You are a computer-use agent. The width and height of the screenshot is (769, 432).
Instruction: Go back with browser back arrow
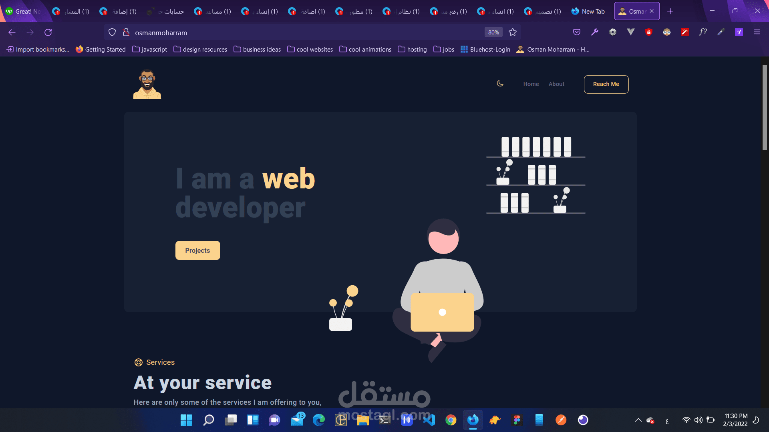[12, 32]
